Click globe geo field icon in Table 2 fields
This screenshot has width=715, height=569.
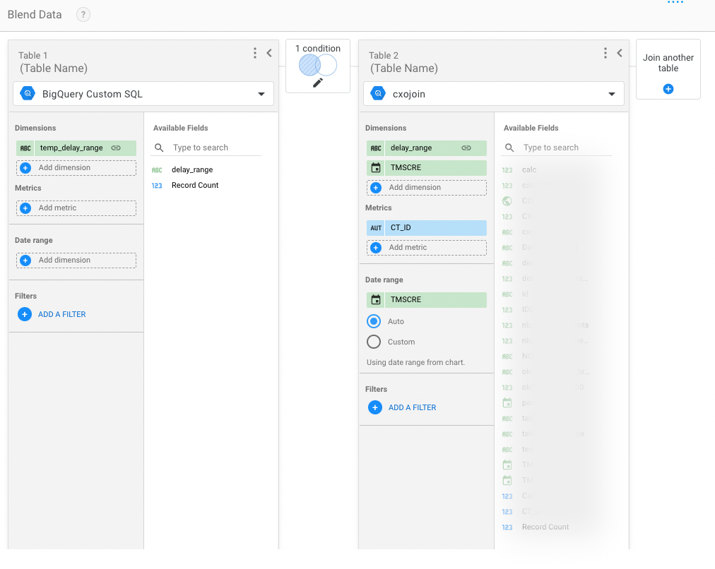(x=507, y=201)
